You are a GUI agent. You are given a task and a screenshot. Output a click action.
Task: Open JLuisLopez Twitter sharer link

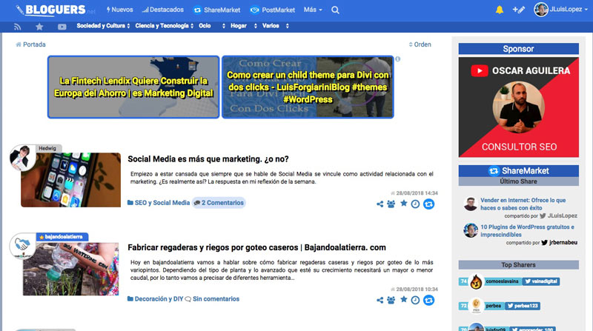tap(558, 215)
